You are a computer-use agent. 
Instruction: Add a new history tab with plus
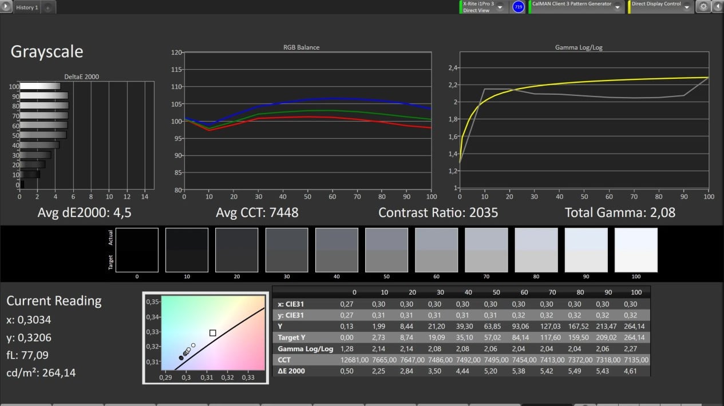48,8
